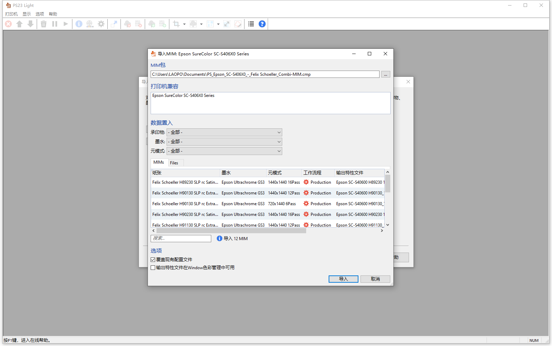552x346 pixels.
Task: Open the 显示 menu
Action: coord(27,14)
